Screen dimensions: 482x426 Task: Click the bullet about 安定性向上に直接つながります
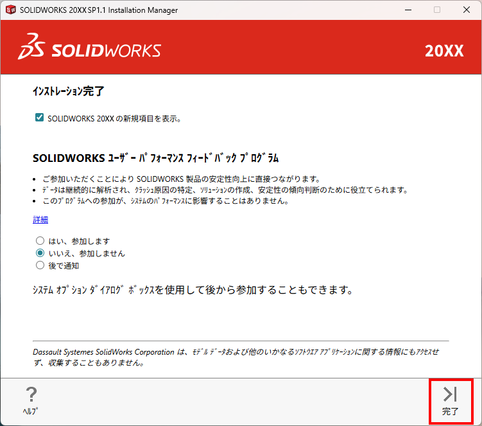(x=182, y=179)
